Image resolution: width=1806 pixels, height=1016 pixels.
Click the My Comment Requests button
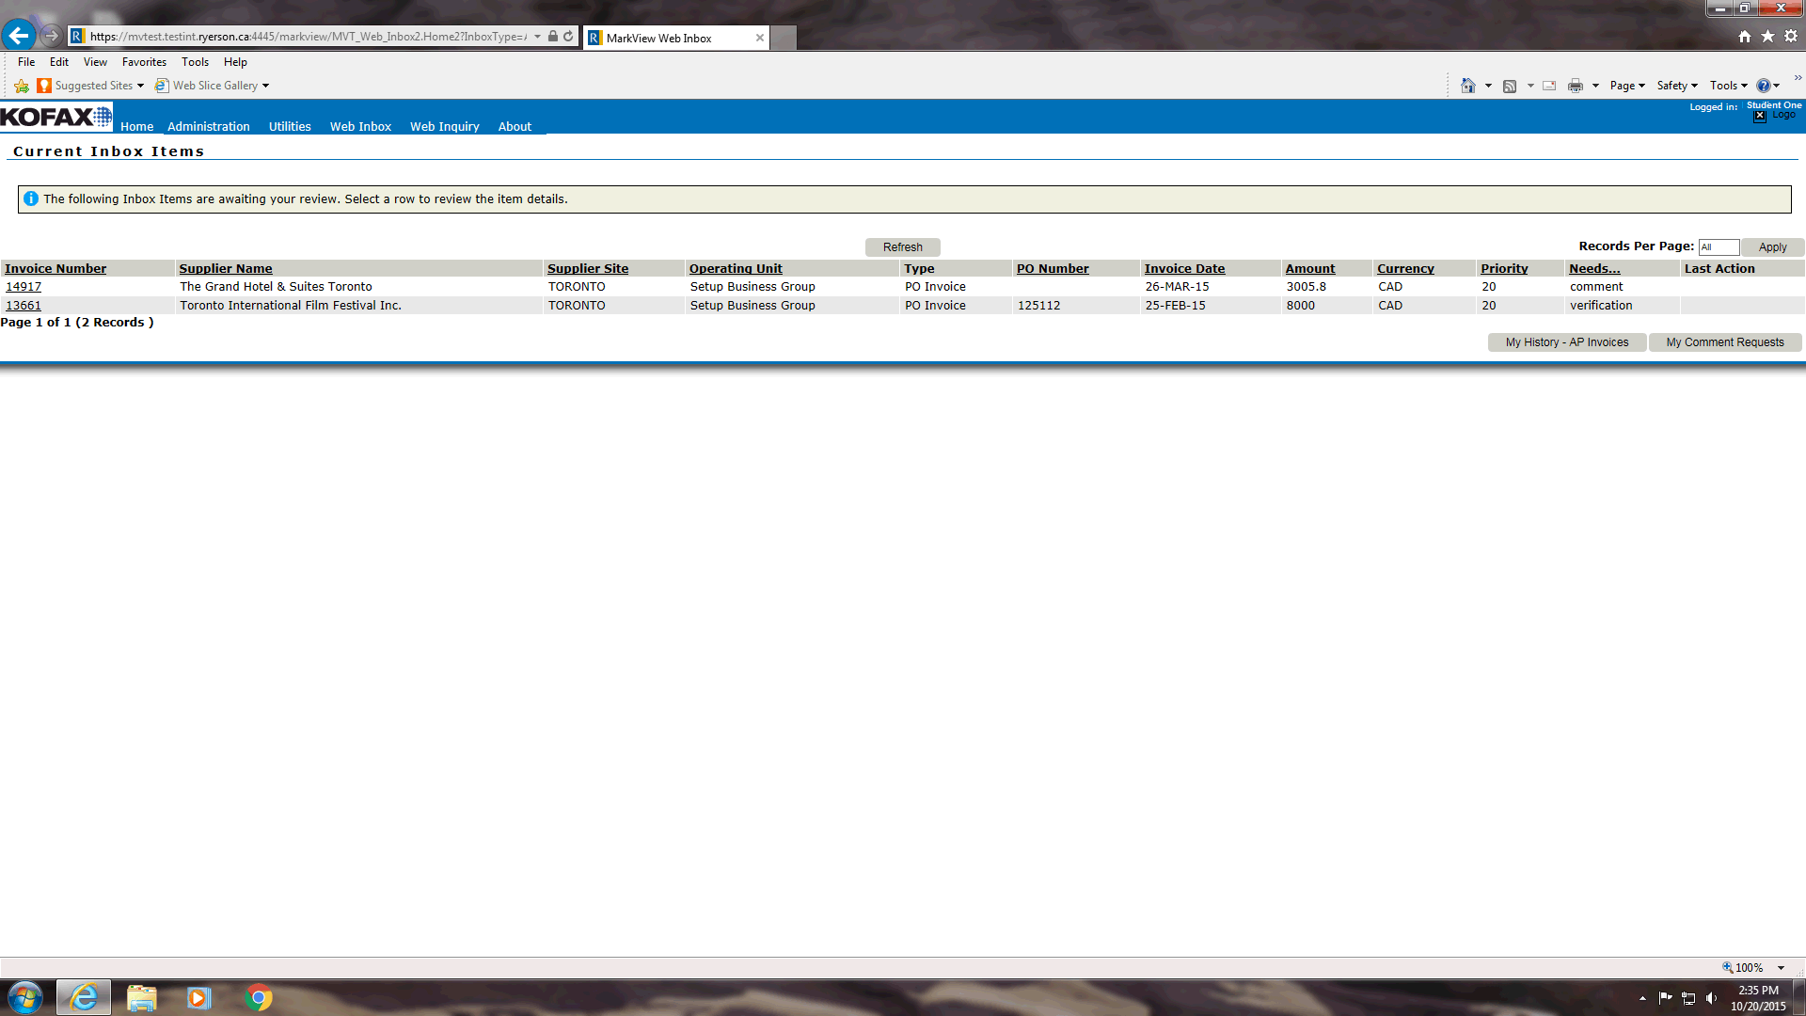tap(1724, 342)
